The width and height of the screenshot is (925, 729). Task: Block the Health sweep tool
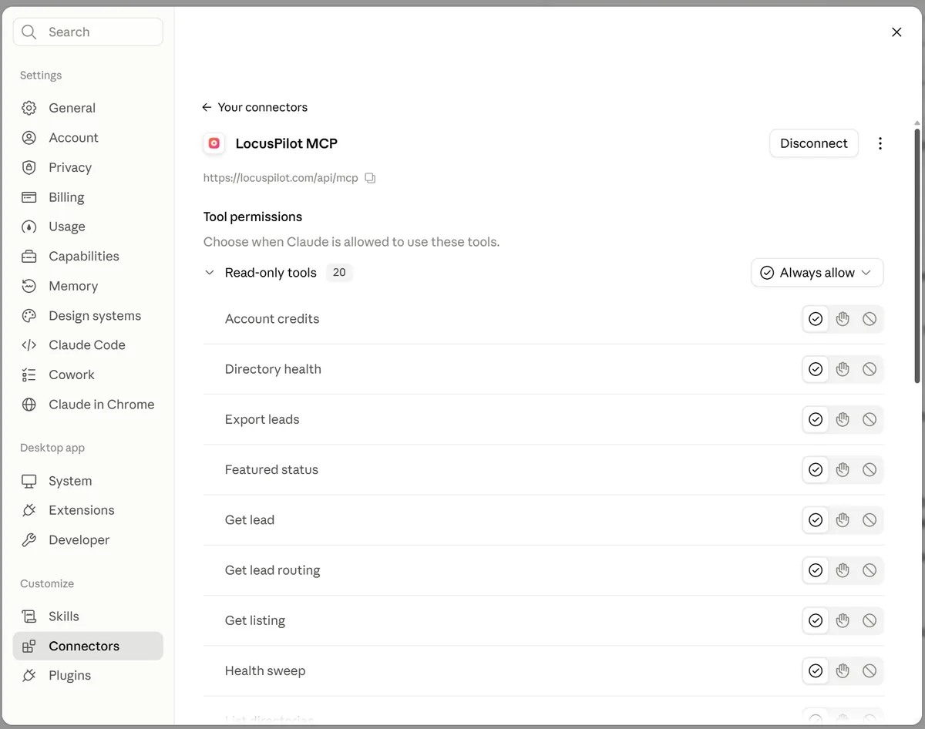[869, 670]
